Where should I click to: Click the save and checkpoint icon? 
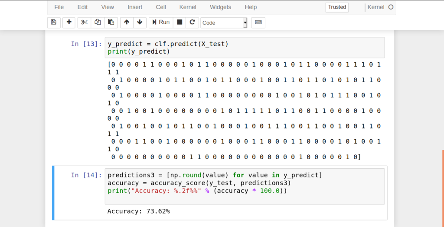click(x=53, y=22)
